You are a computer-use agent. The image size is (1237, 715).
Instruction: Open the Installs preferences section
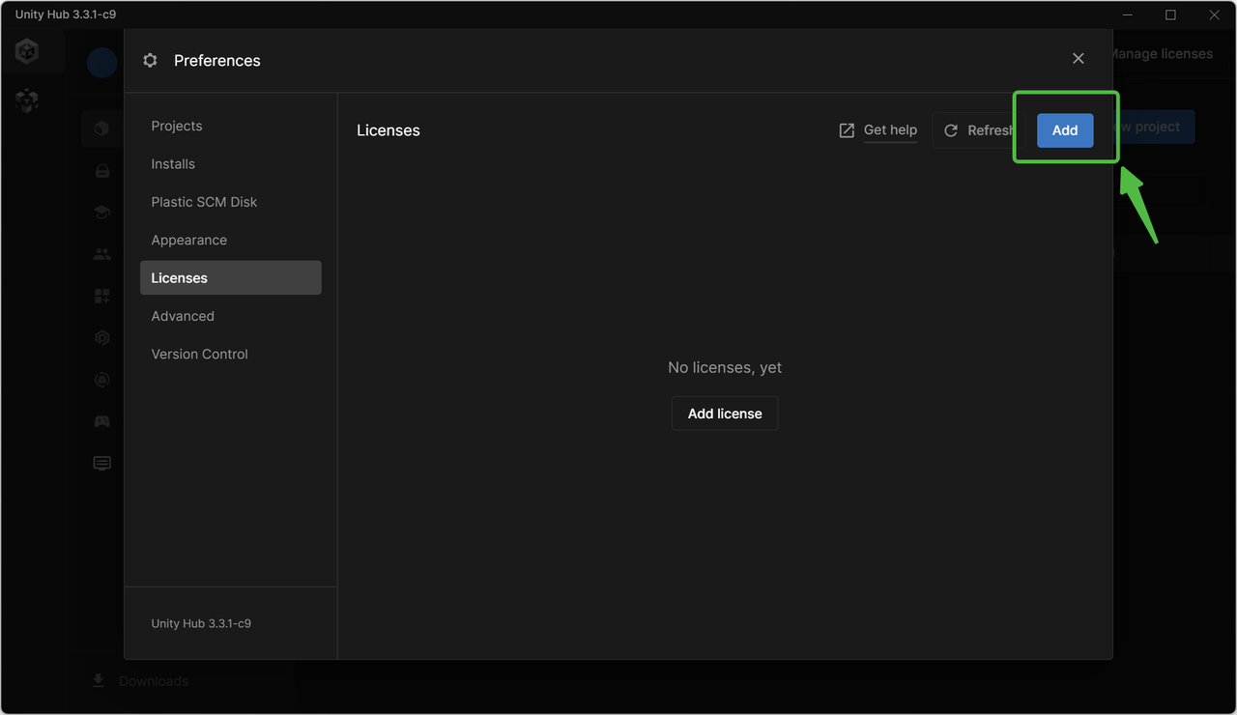pos(173,164)
